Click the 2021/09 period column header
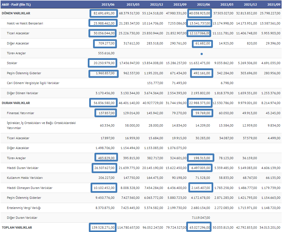285x232 pixels. tap(274, 4)
